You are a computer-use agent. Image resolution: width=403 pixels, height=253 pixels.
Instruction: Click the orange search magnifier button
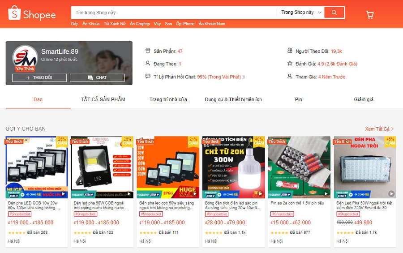point(334,13)
